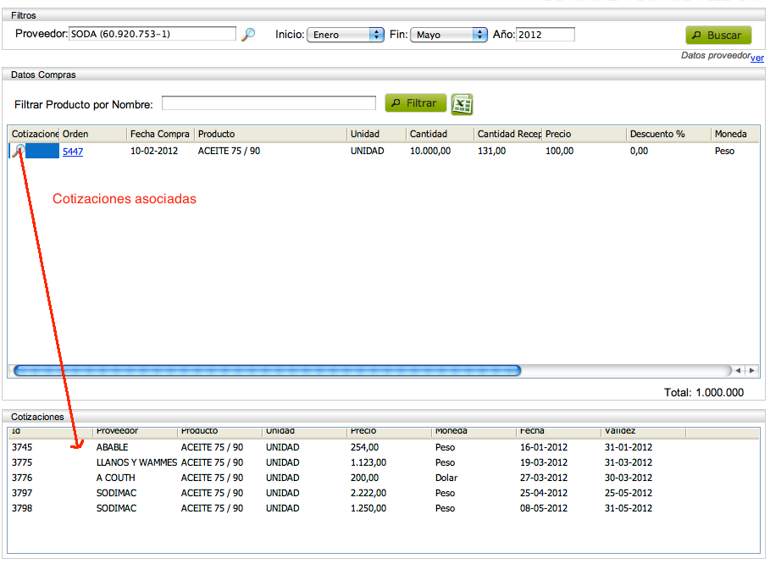Open the month list via Fin selector arrows
The height and width of the screenshot is (564, 770).
[479, 34]
